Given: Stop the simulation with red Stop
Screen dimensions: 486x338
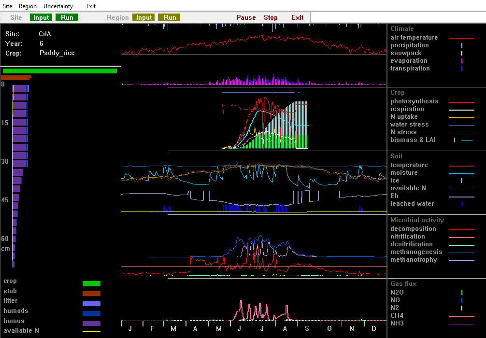Looking at the screenshot, I should (x=271, y=17).
